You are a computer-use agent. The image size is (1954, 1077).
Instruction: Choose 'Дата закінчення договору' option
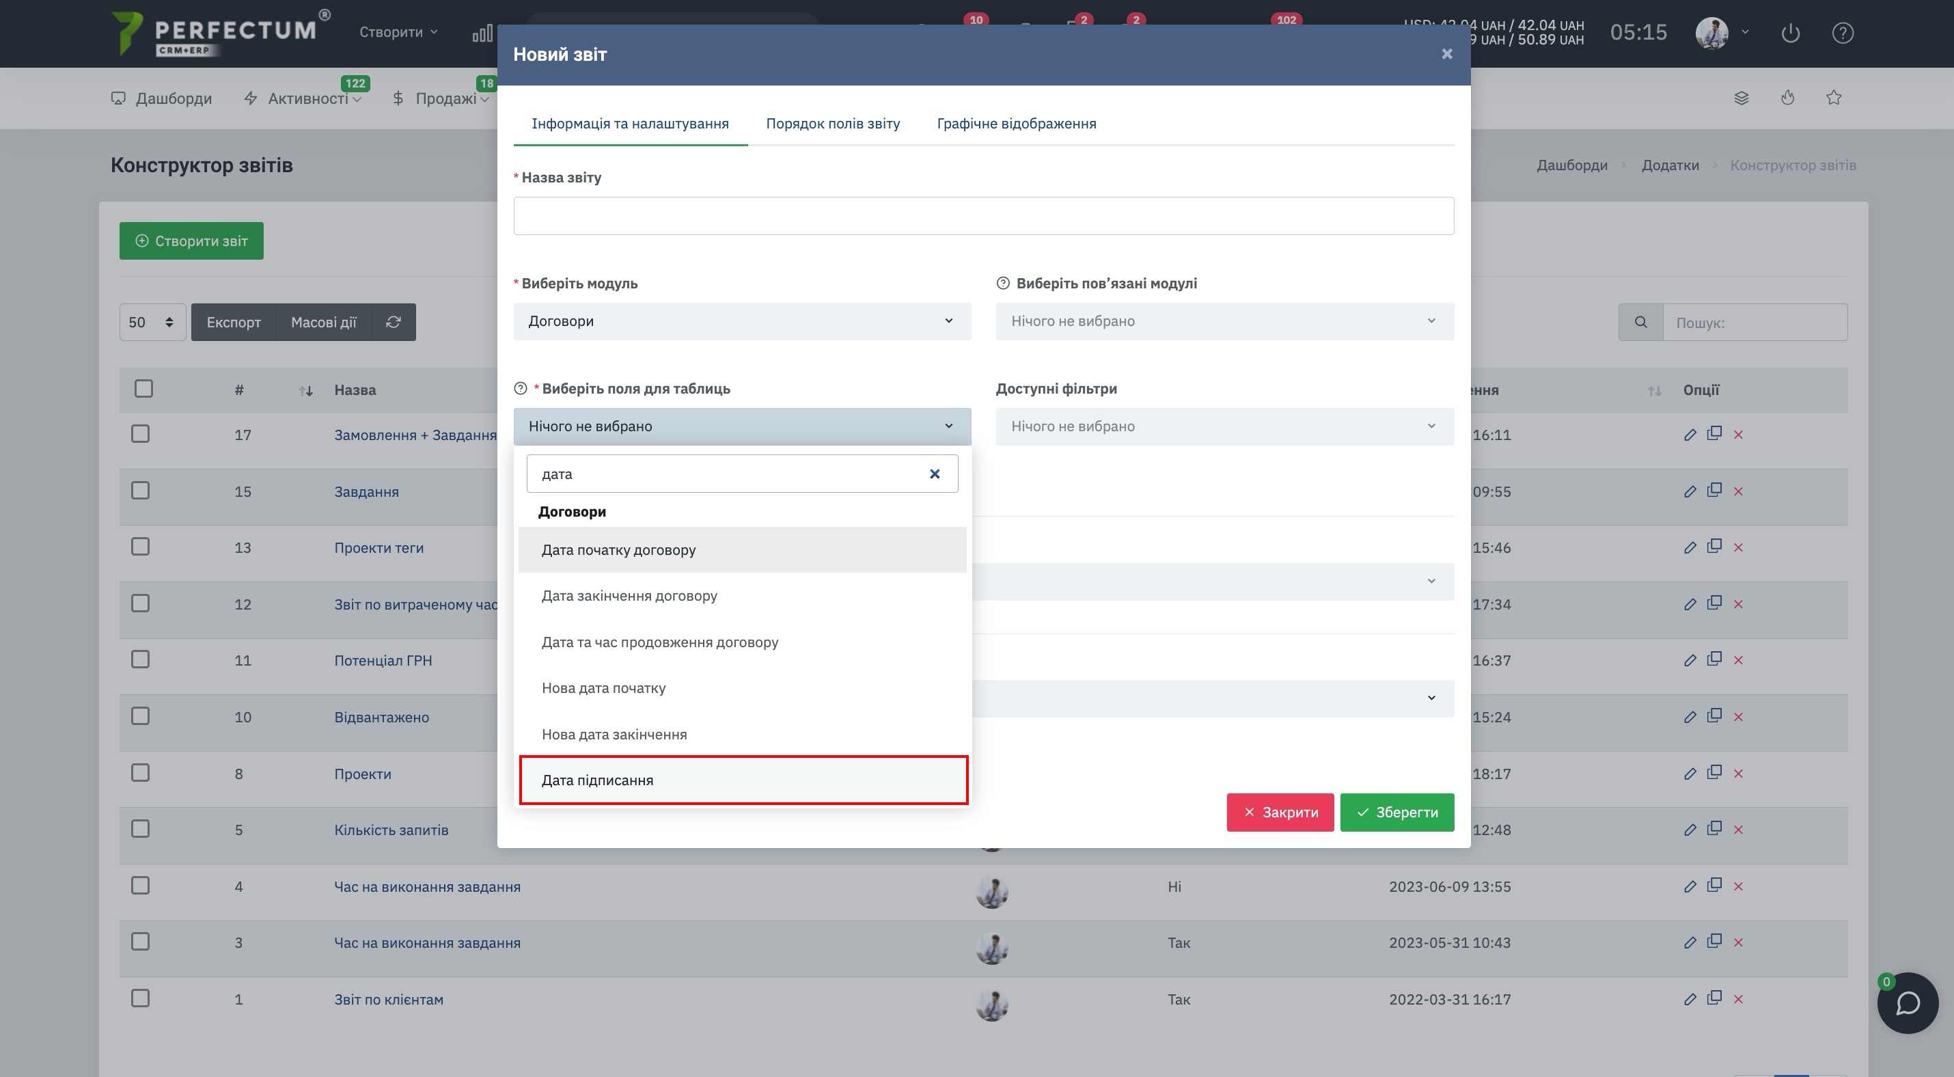[x=743, y=596]
